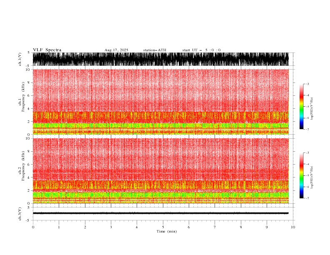Click the ch.2 "Frequency (kHz)" axis label

pos(23,166)
